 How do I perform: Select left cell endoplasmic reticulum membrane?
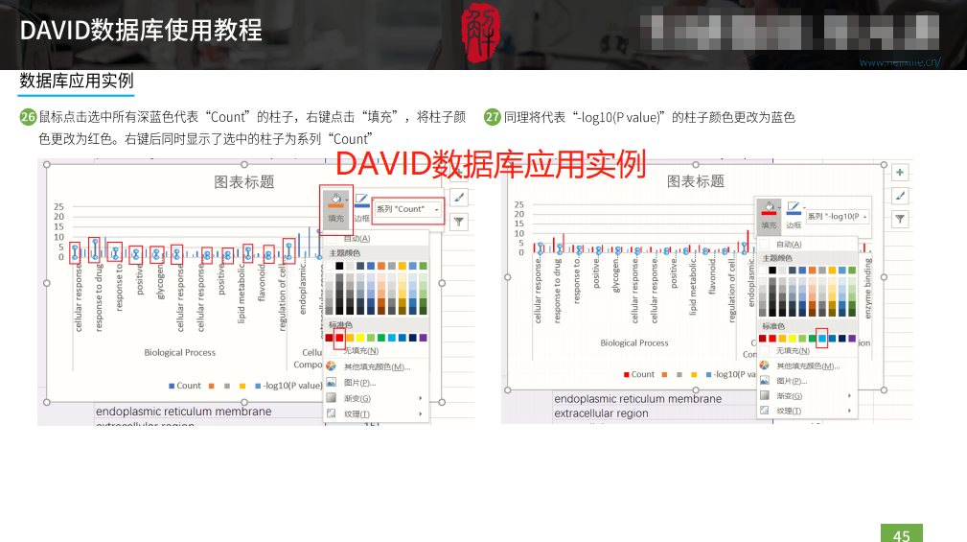184,412
